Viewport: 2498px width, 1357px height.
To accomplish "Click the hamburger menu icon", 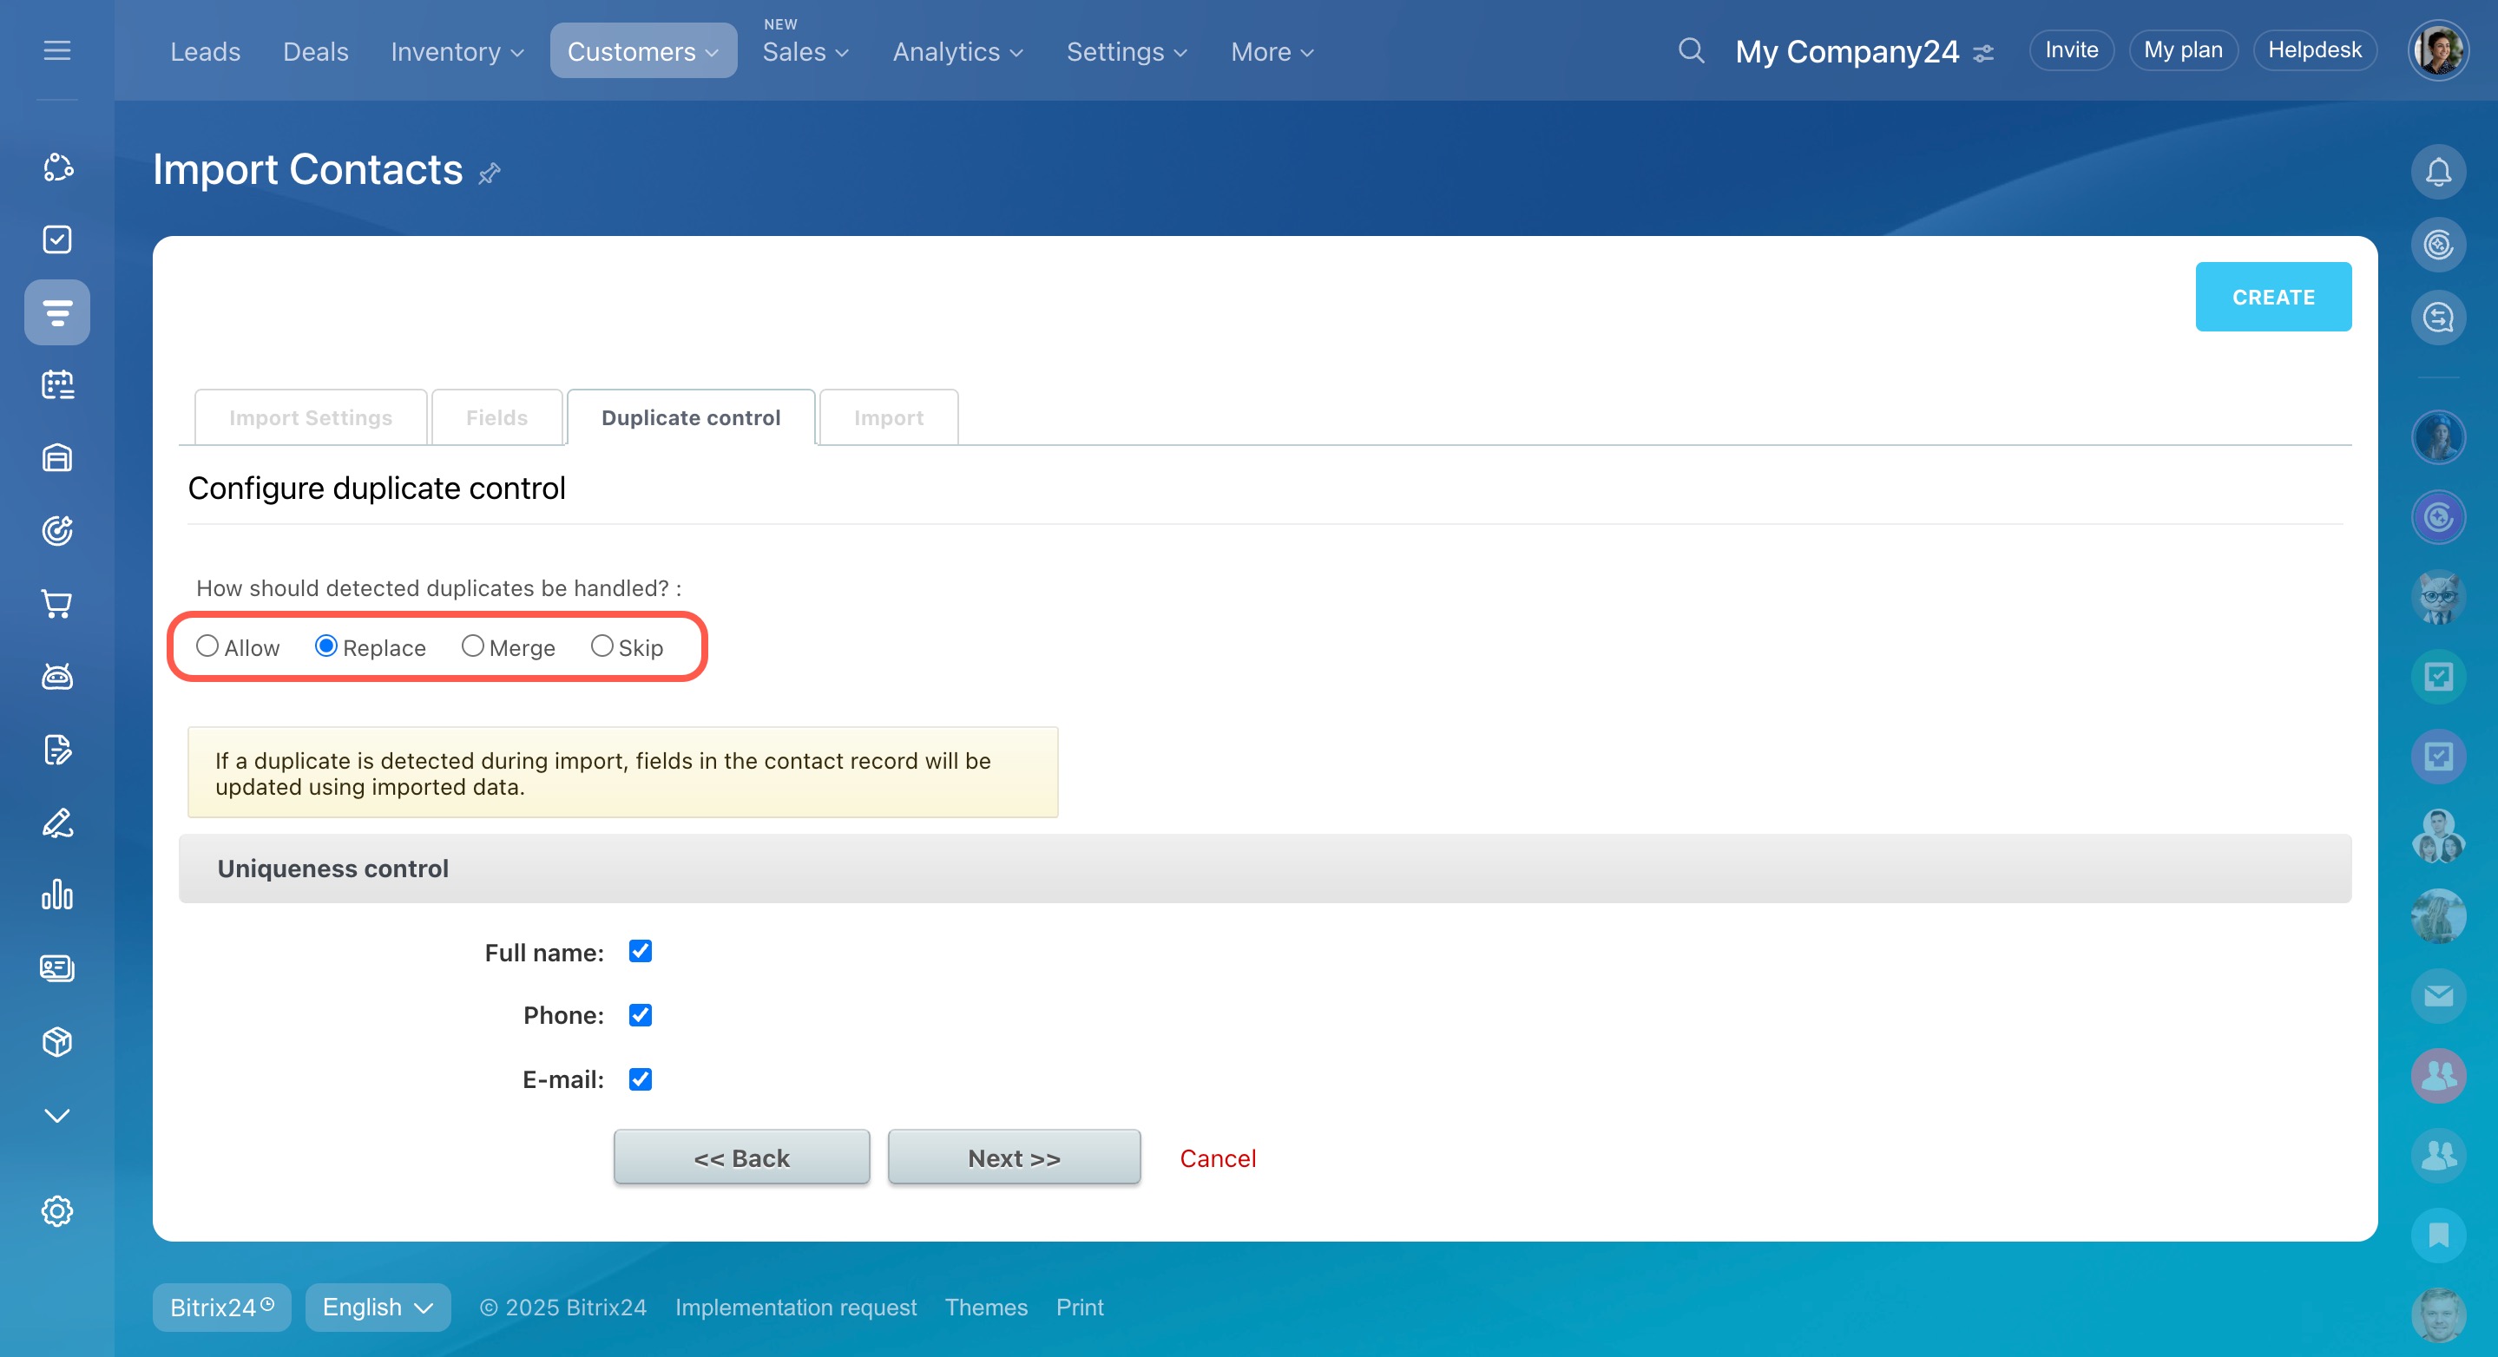I will tap(57, 50).
